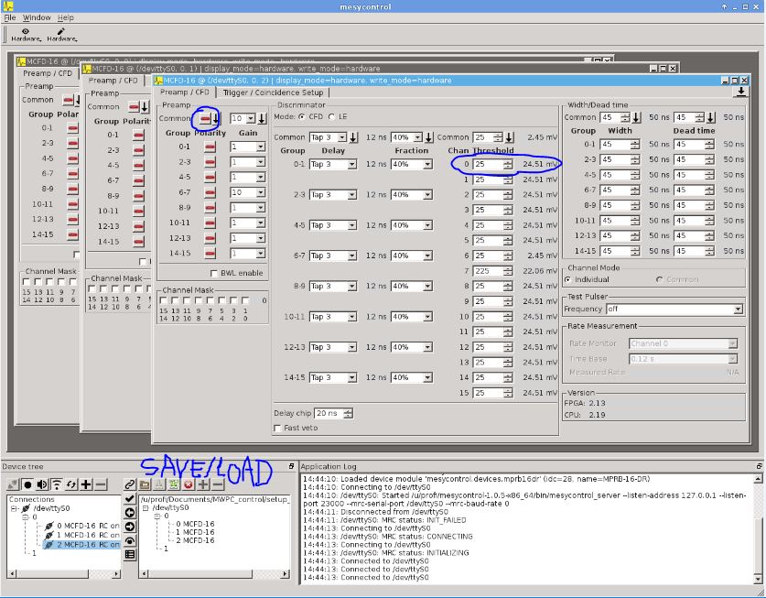The width and height of the screenshot is (766, 598).
Task: Click the right arrow icon between tree panels
Action: pos(129,527)
